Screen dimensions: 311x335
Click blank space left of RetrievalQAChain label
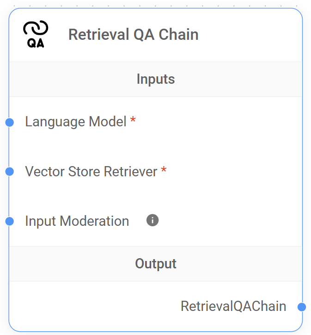pos(92,306)
